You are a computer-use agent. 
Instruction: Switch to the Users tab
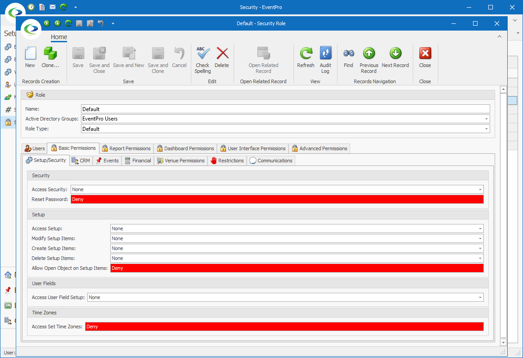pyautogui.click(x=35, y=148)
